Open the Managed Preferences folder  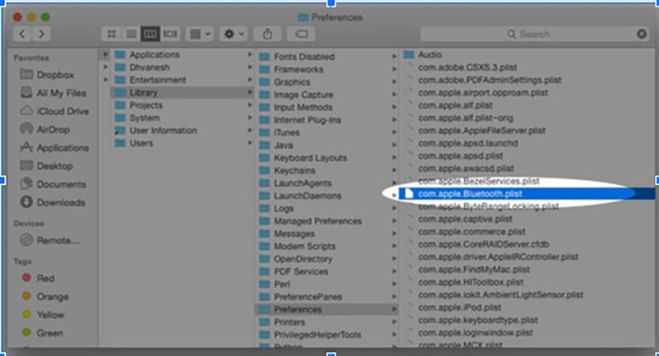pyautogui.click(x=311, y=221)
